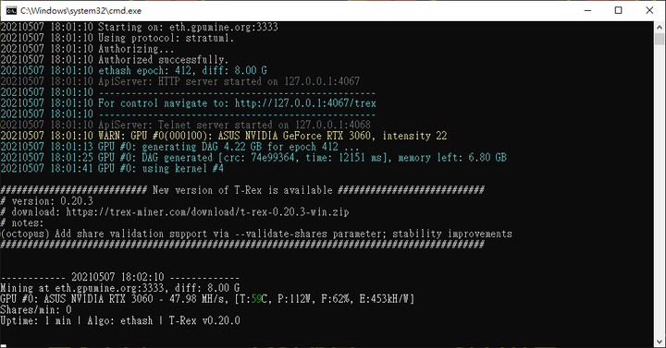This screenshot has height=348, width=666.
Task: Click the green temperature value 59
Action: click(256, 299)
